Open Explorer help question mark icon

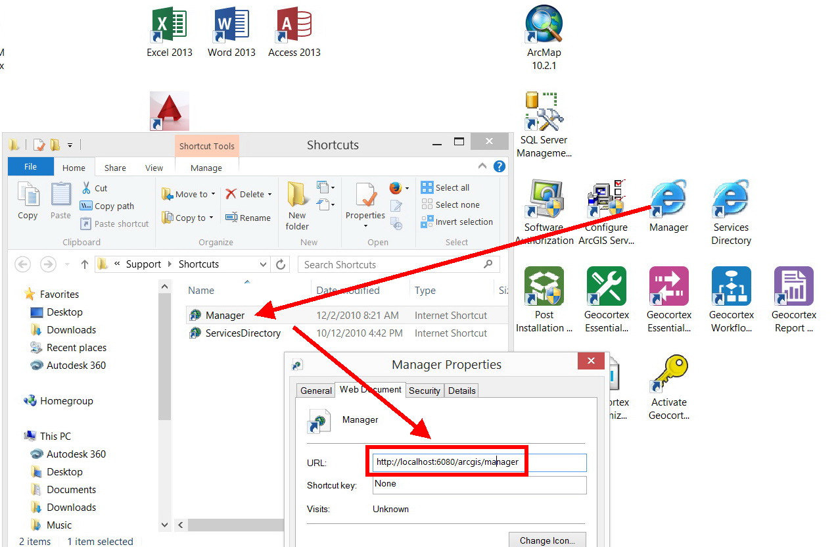pyautogui.click(x=500, y=166)
